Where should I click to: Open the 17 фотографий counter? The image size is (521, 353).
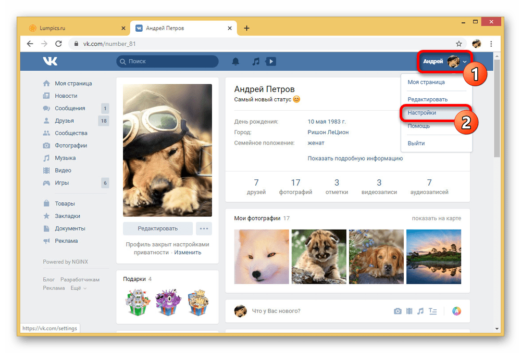coord(295,187)
